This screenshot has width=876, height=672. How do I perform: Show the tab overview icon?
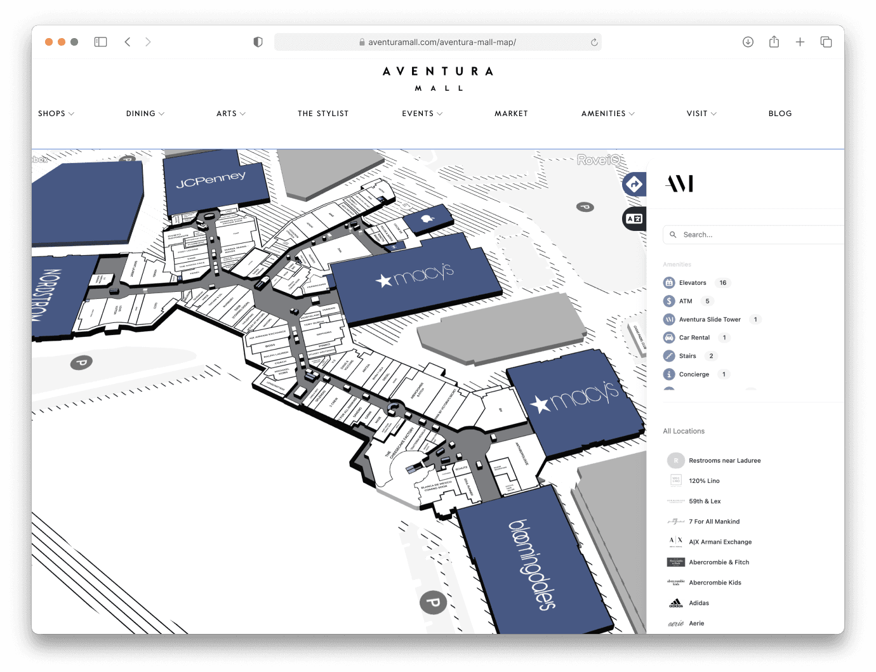[x=826, y=42]
